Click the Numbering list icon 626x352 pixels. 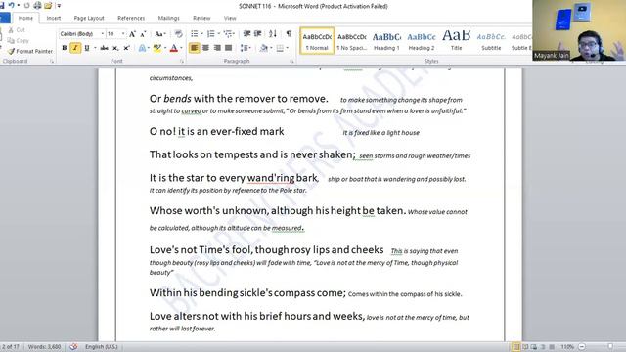point(211,34)
